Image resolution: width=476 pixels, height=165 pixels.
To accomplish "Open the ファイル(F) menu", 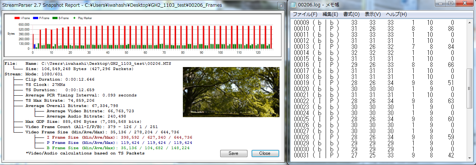I will point(305,14).
